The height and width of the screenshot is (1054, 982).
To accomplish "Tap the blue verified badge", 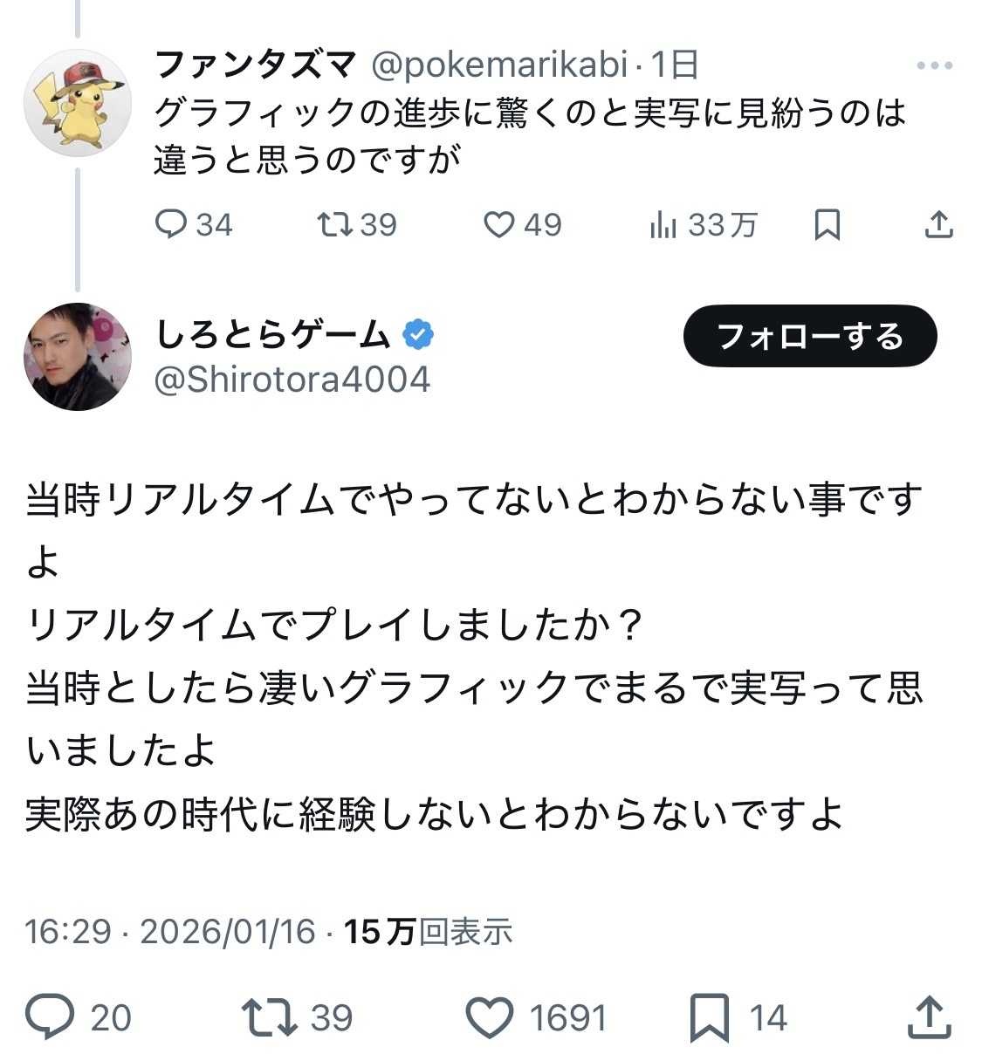I will [418, 334].
